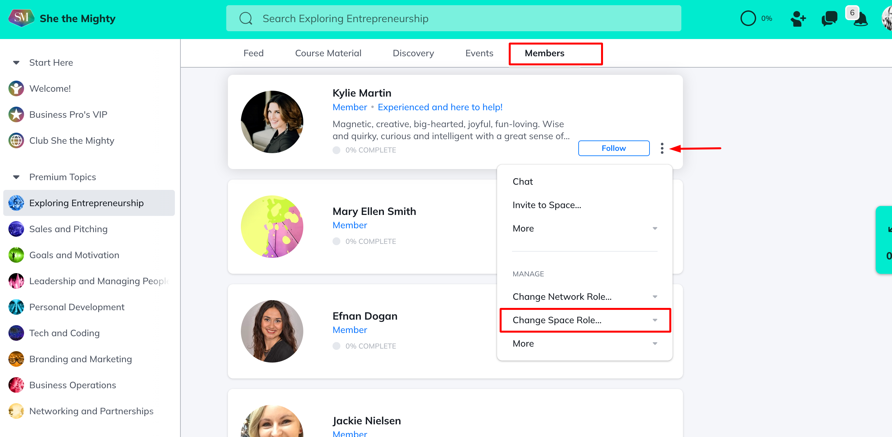892x437 pixels.
Task: Open the Business Pro's VIP space
Action: click(x=68, y=114)
